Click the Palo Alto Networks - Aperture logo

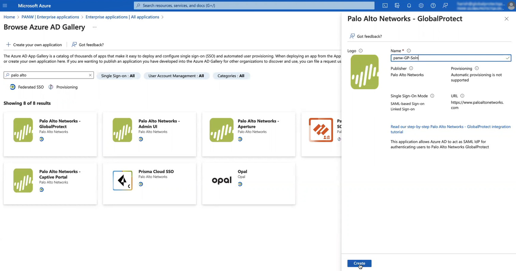coord(221,130)
